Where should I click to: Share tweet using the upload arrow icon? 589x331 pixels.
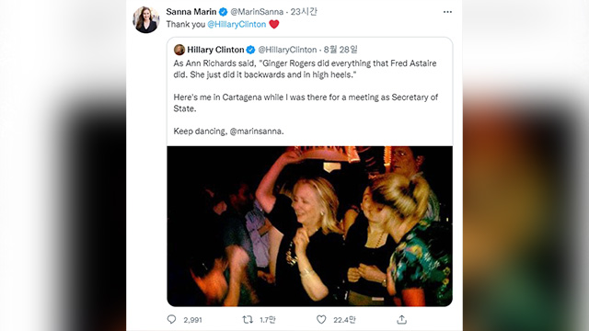pyautogui.click(x=401, y=319)
